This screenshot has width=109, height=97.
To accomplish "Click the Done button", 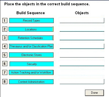I will (94, 93).
